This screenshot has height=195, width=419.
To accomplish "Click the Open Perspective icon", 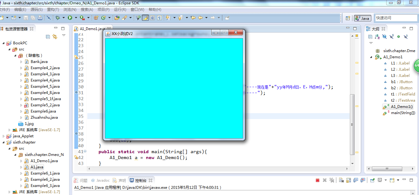I will coord(348,18).
